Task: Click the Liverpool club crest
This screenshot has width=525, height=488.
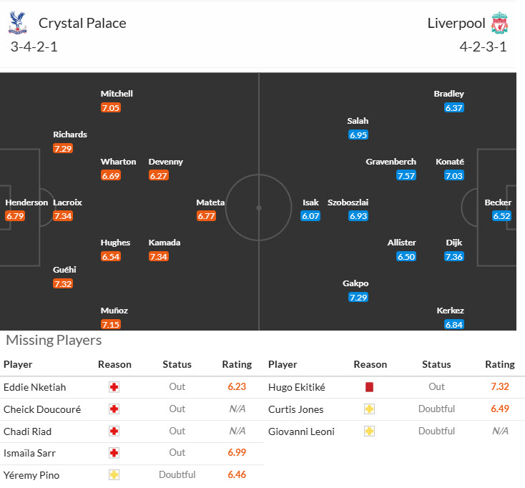Action: pos(499,24)
